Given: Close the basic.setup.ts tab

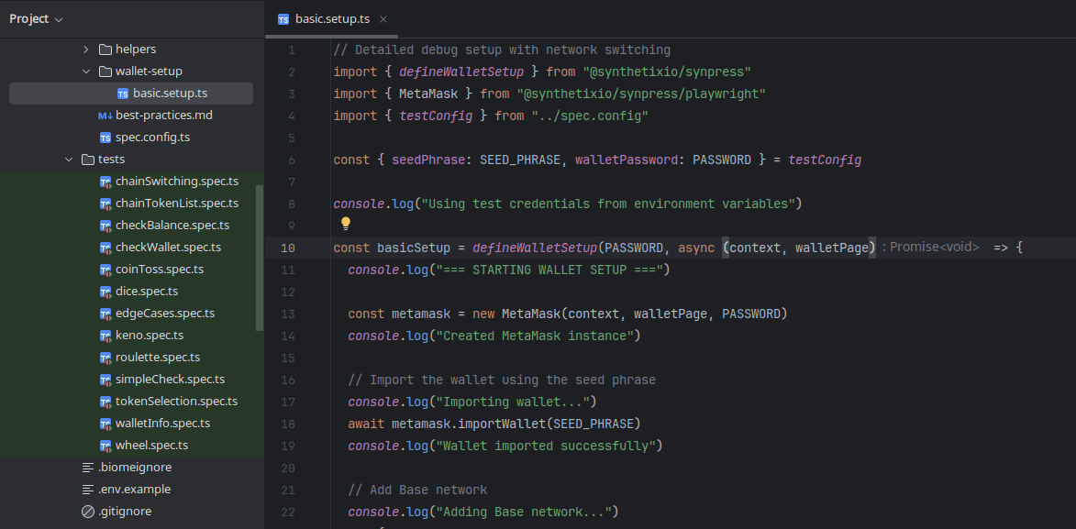Looking at the screenshot, I should (383, 19).
